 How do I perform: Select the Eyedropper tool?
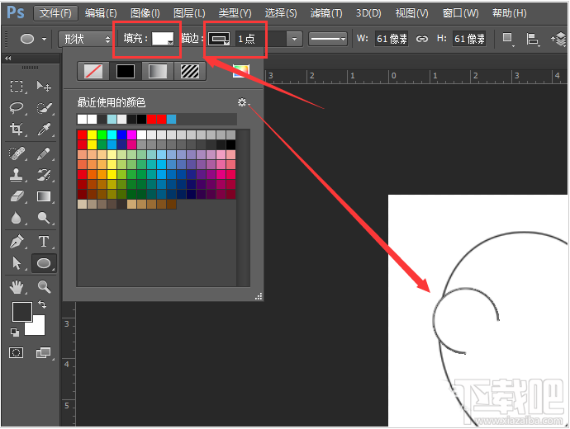44,130
